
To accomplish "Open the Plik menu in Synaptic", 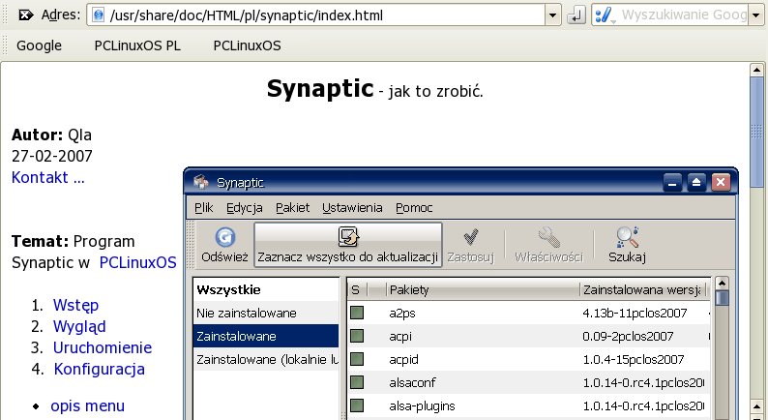I will coord(204,208).
